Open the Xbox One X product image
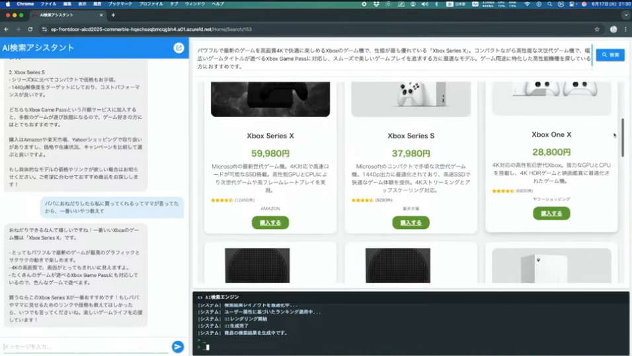Screen dimensions: 632x356 coord(551,99)
